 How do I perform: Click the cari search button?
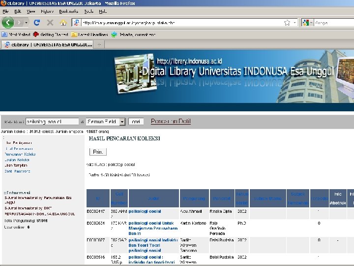pyautogui.click(x=136, y=122)
